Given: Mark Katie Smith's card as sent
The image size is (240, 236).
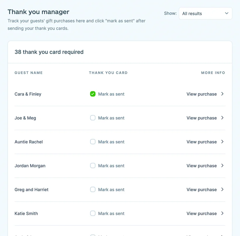Looking at the screenshot, I should 93,213.
